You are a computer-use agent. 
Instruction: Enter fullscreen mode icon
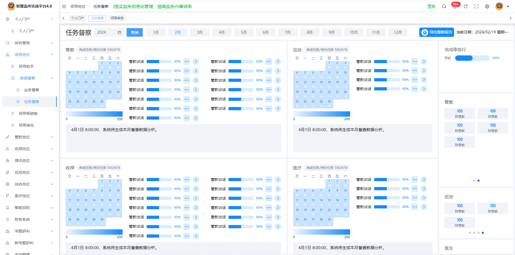click(x=476, y=6)
